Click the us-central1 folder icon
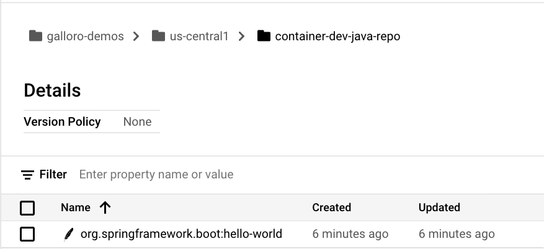The width and height of the screenshot is (544, 249). [158, 37]
